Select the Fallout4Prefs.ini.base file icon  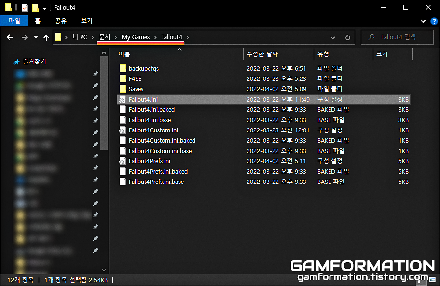(x=122, y=182)
